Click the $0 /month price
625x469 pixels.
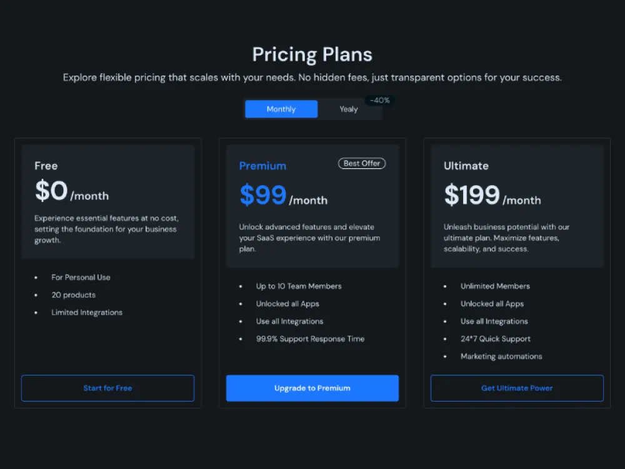coord(71,192)
